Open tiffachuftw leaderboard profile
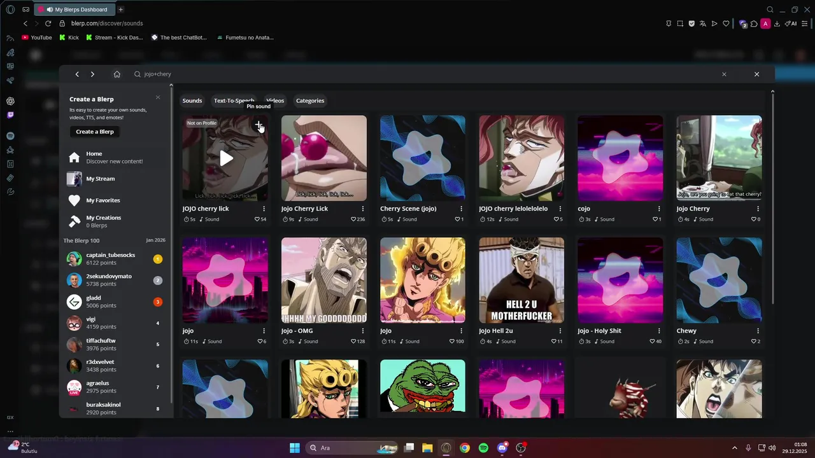The image size is (815, 458). pos(115,345)
